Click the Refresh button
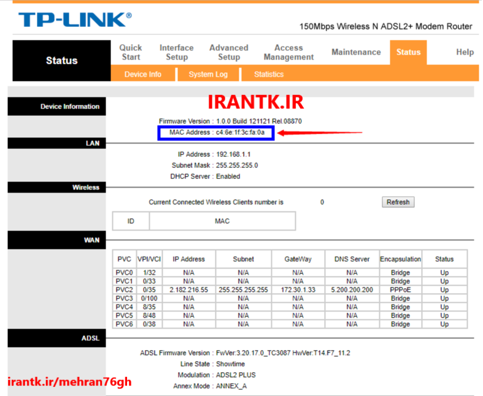Viewport: 483px width, 396px height. click(x=398, y=202)
